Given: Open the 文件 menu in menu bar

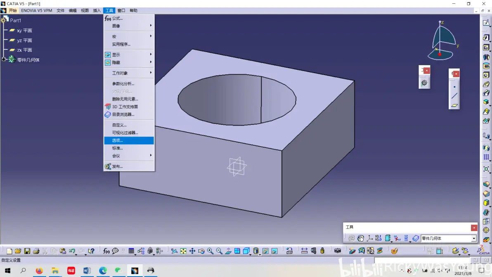Looking at the screenshot, I should coord(60,10).
